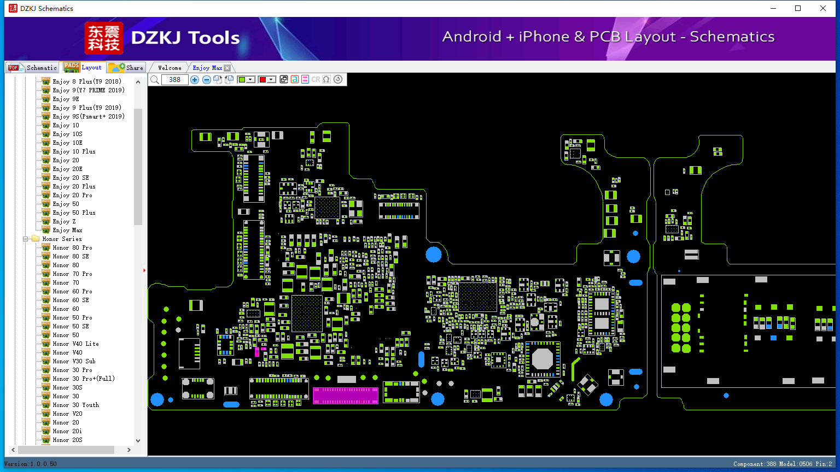Select the Honor Series folder label

pyautogui.click(x=62, y=239)
